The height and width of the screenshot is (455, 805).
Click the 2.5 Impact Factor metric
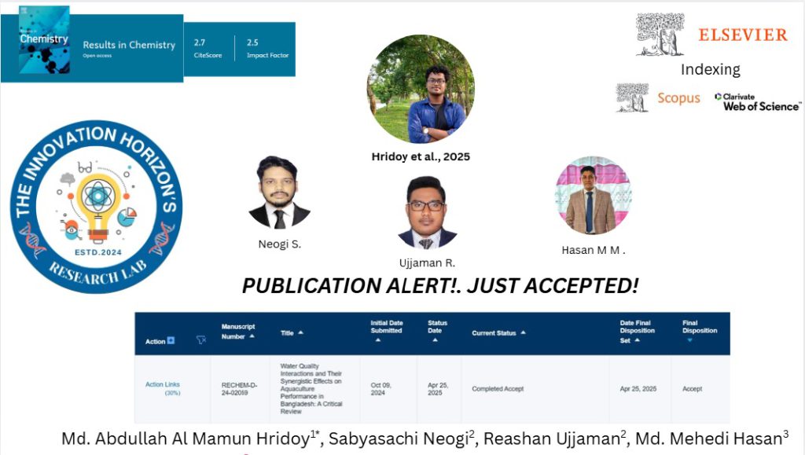(267, 48)
